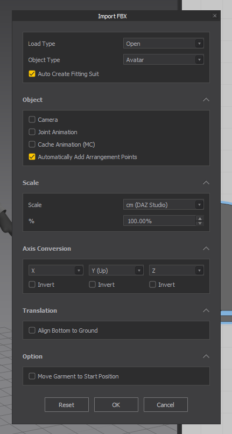Decrease scale percentage with down arrow

click(200, 223)
